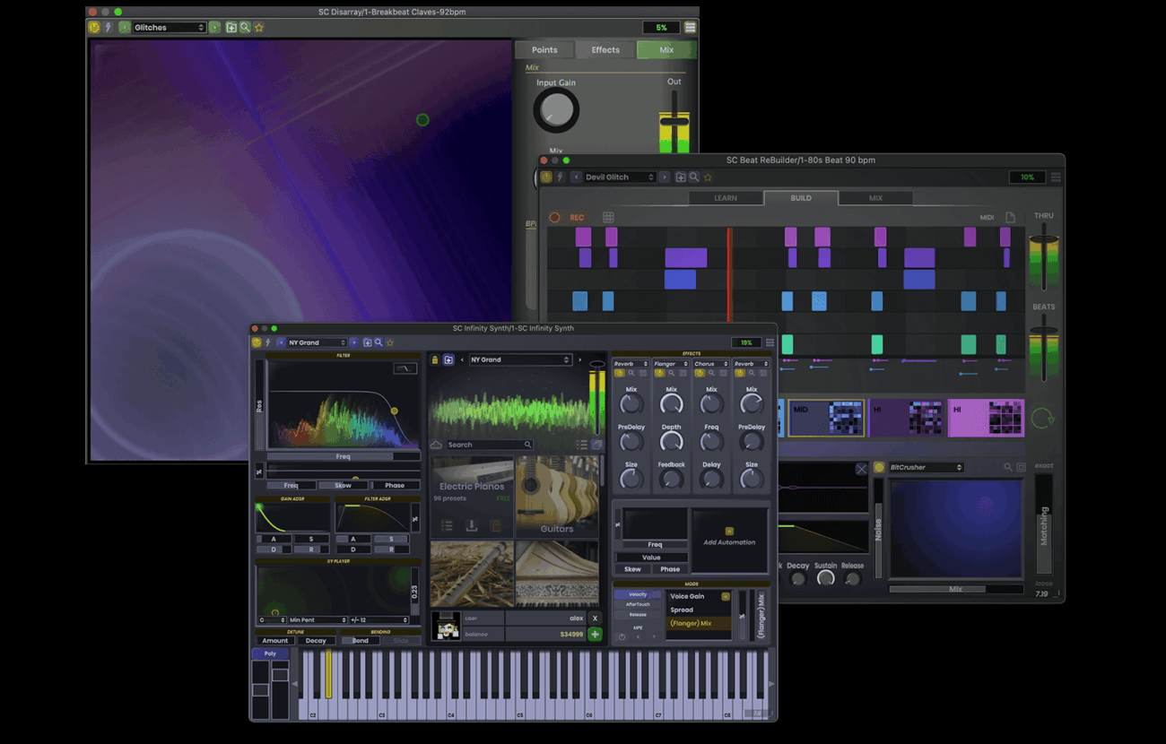
Task: Open the Min Pent scale dropdown
Action: (x=318, y=619)
